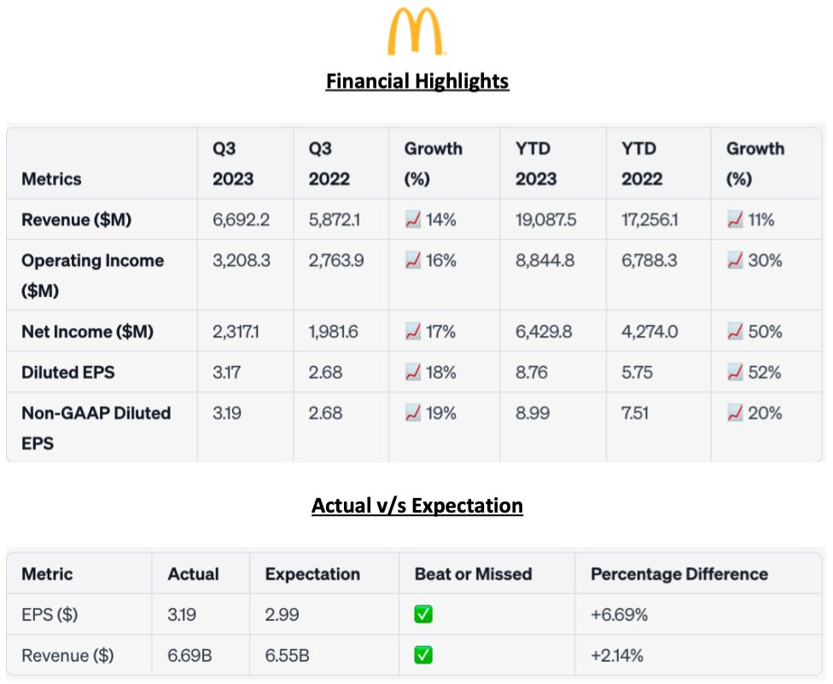Click the Diluted EPS 18% growth chart icon
This screenshot has height=684, width=833.
(413, 373)
